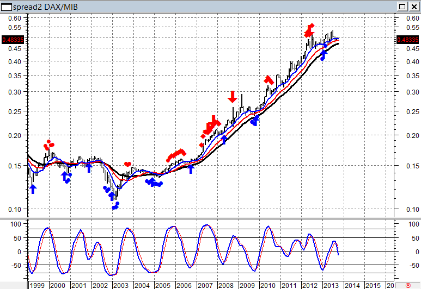Screen dimensions: 421x289
Task: Click the chart window icon in the title bar
Action: tap(7, 7)
